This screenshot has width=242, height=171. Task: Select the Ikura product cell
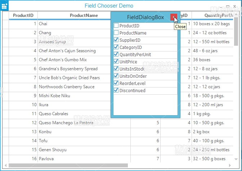click(74, 105)
